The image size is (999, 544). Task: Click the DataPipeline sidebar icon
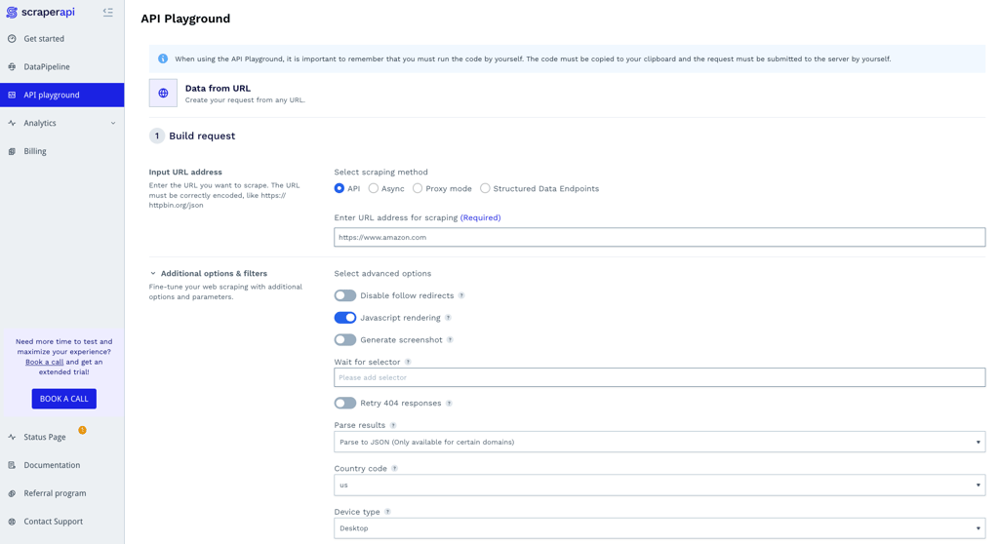pos(12,67)
